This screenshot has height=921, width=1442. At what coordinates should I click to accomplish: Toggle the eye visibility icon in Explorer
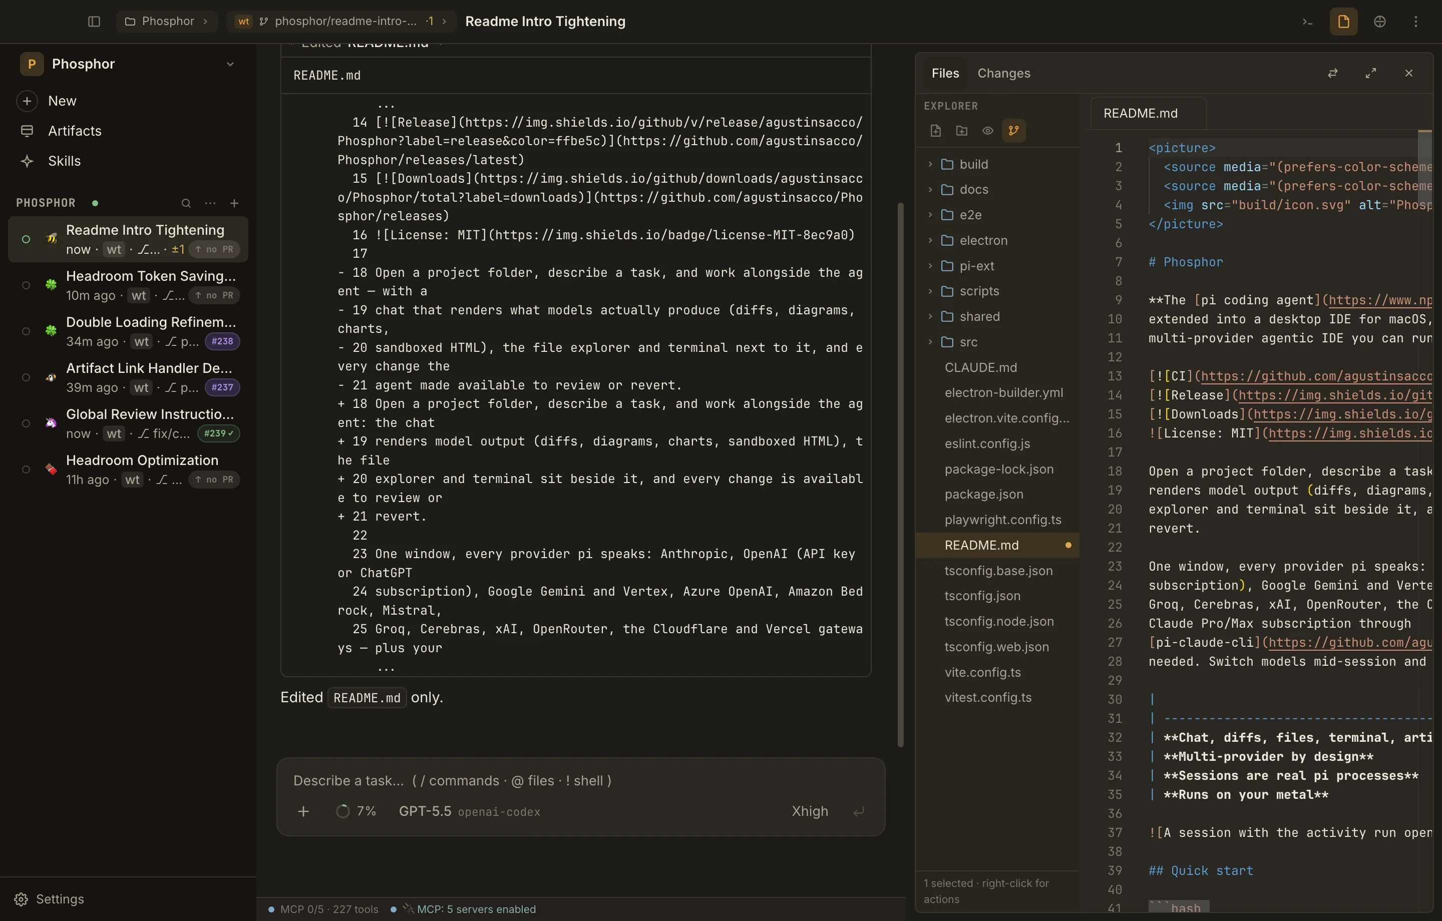(x=987, y=131)
